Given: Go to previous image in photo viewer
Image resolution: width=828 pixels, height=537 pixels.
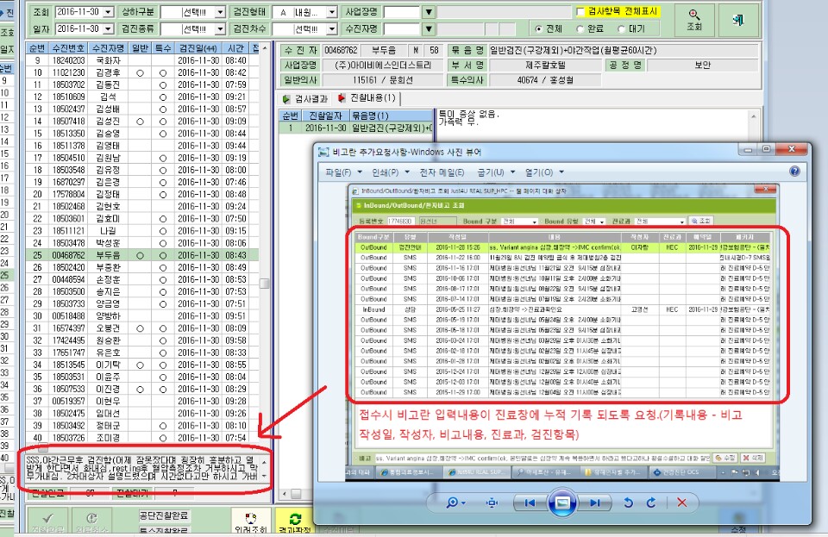Looking at the screenshot, I should tap(530, 503).
